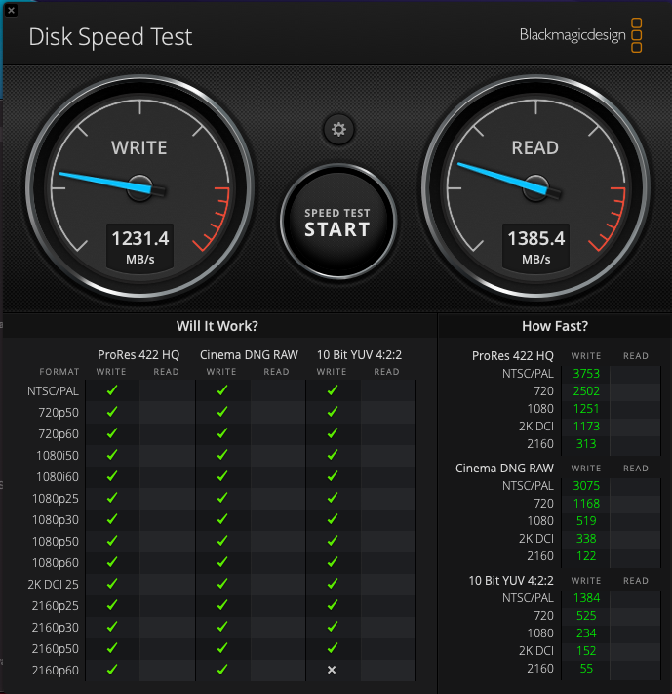Click the Cinema DNG RAW write checkmark for 720p50

pos(222,412)
